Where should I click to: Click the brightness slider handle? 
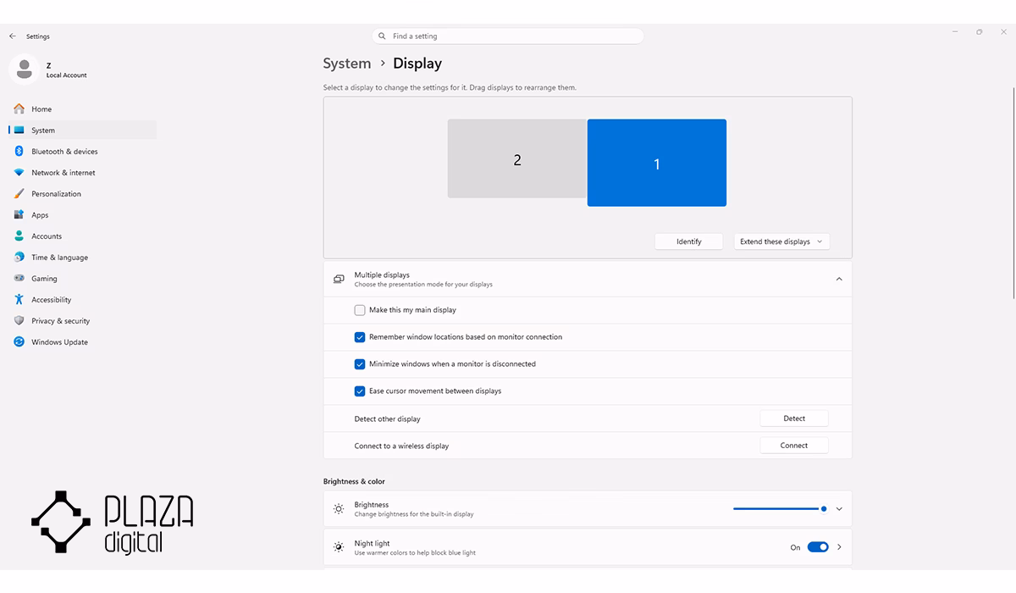pos(824,509)
